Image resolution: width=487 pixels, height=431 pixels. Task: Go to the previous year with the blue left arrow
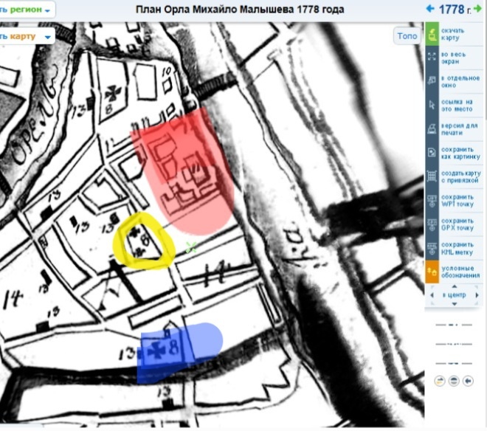click(430, 8)
